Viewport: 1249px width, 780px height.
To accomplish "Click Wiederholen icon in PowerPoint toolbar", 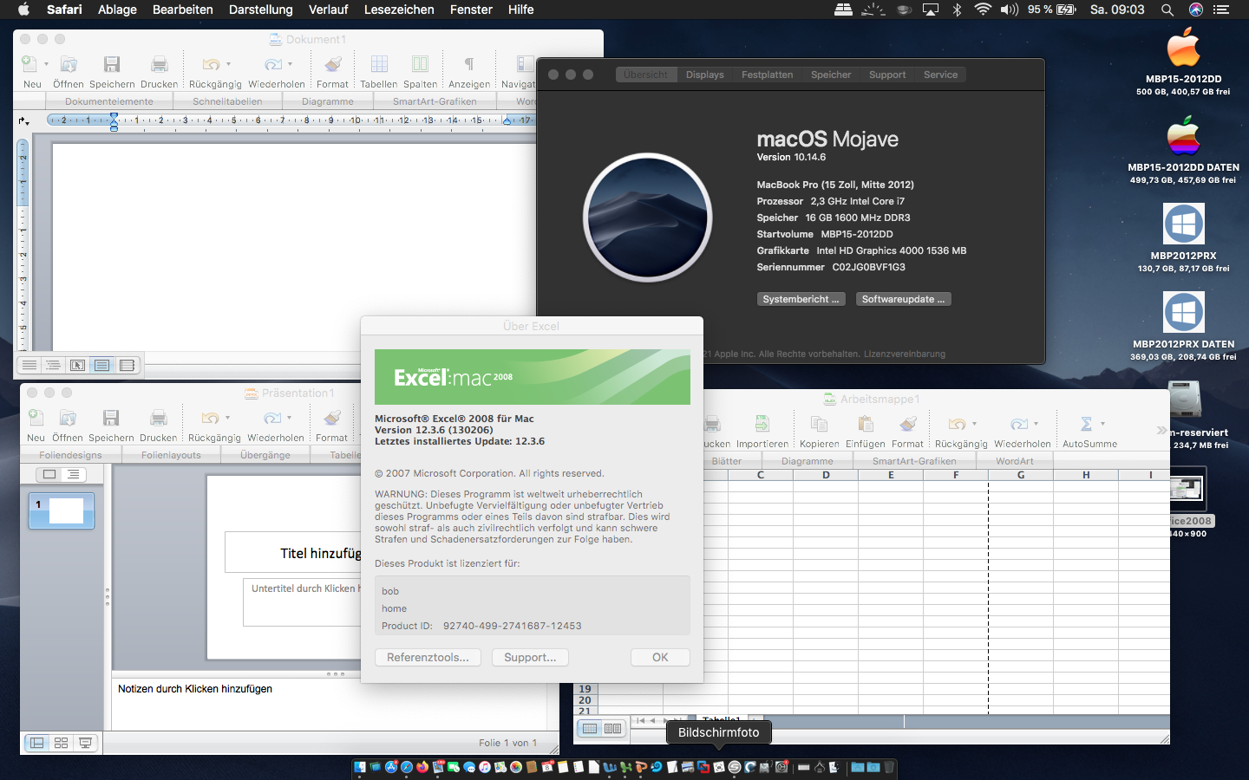I will click(271, 418).
